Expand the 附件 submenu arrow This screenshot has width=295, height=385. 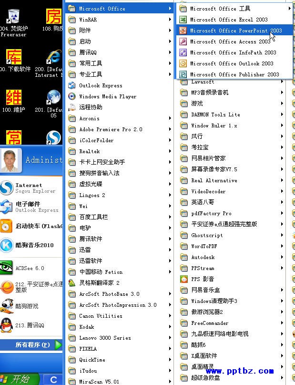point(170,31)
